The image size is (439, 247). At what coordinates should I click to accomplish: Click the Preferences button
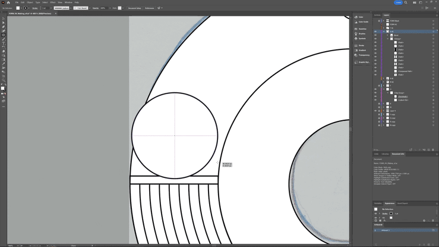pos(149,8)
